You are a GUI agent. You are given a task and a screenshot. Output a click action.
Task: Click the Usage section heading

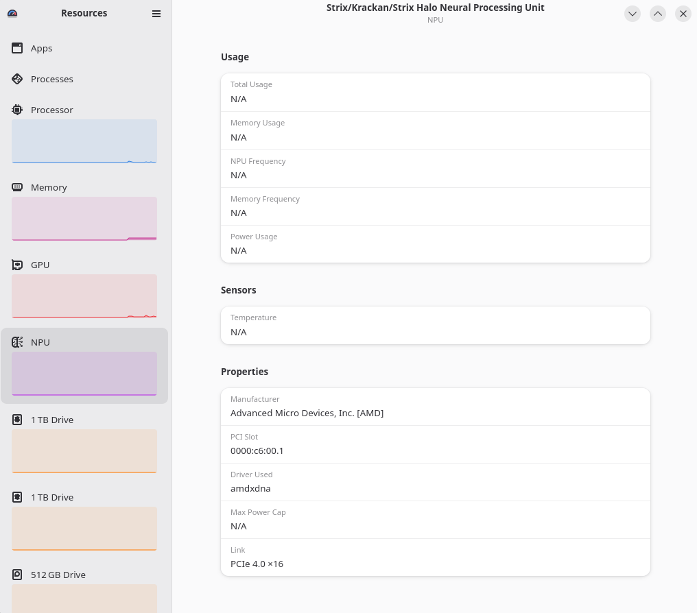click(235, 57)
